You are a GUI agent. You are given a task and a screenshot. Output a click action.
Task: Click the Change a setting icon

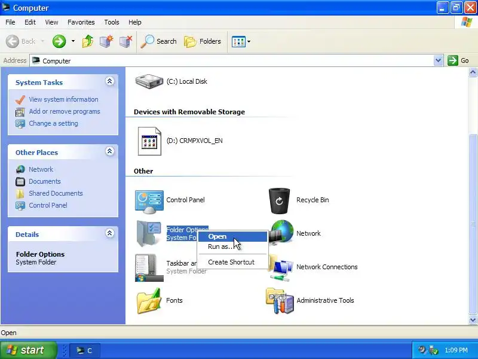coord(20,124)
